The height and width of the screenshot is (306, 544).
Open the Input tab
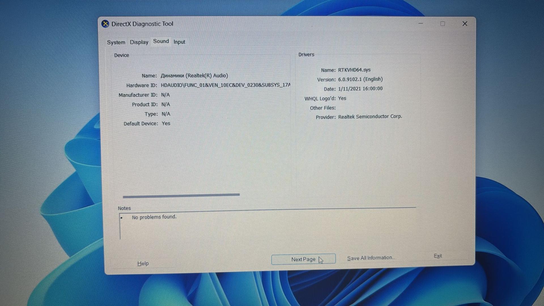[179, 42]
